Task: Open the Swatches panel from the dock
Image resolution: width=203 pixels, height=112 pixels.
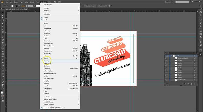Action: point(200,20)
